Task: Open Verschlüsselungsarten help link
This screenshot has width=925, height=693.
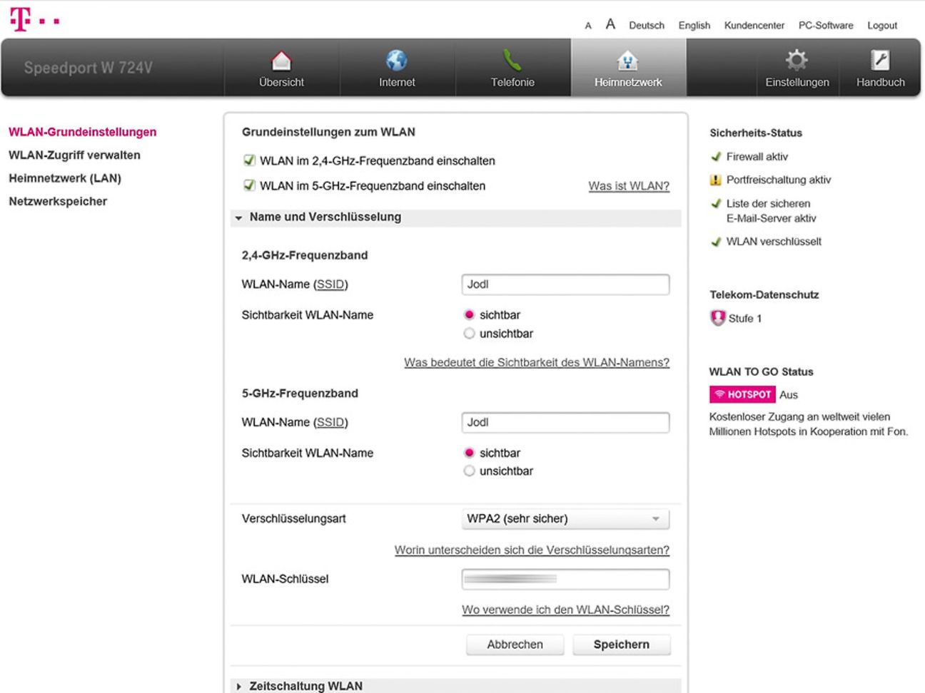Action: click(x=532, y=550)
